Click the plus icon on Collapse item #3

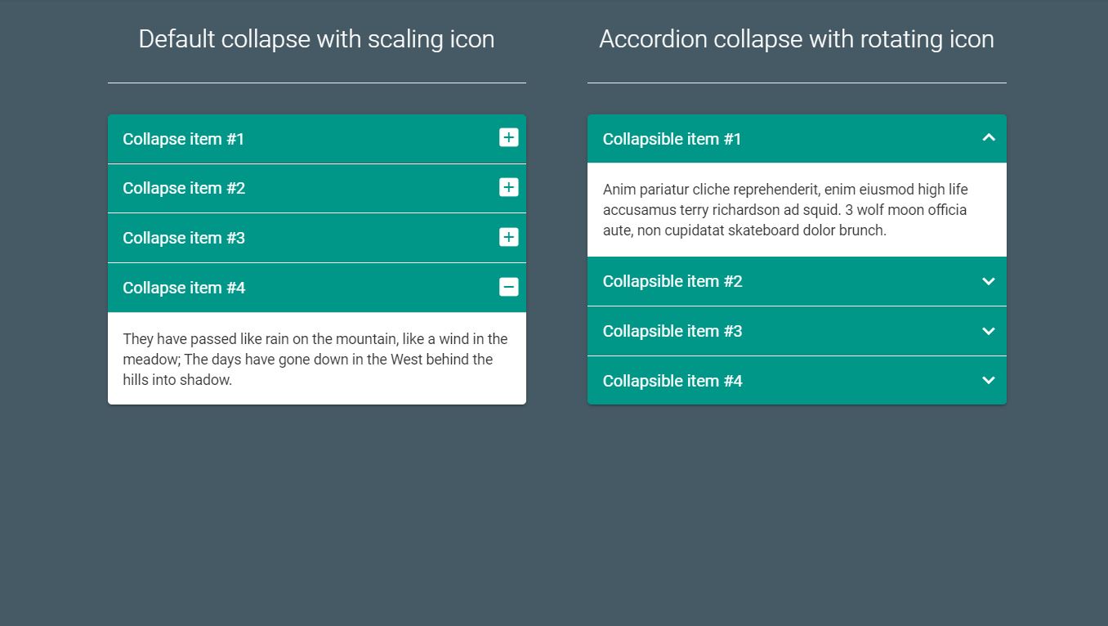click(x=508, y=237)
